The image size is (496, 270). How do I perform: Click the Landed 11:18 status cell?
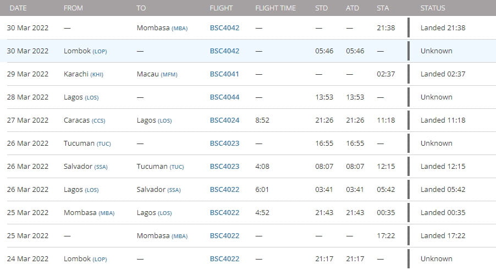point(443,120)
